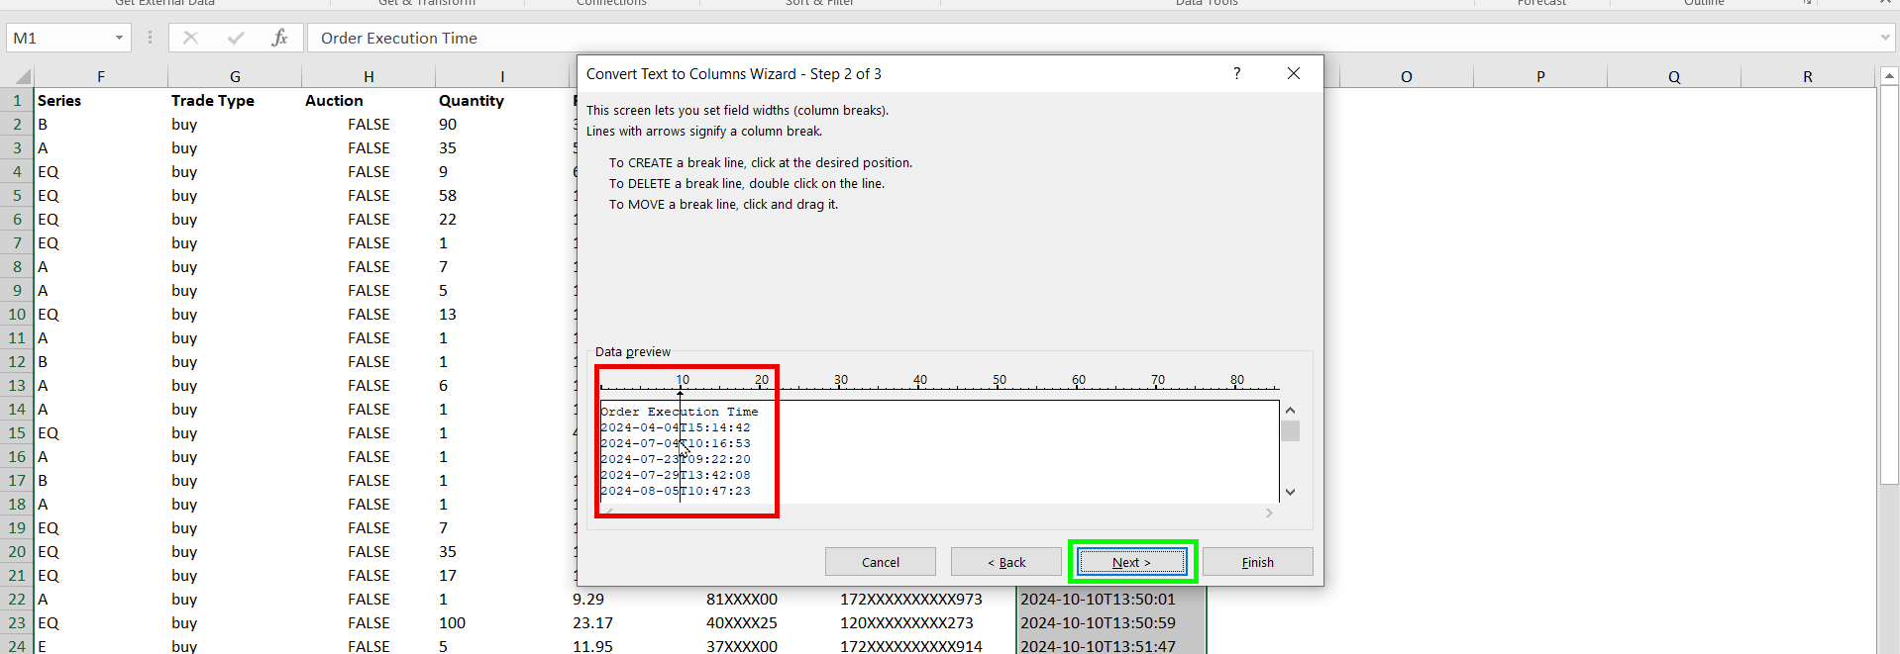Screen dimensions: 1900x654
Task: Click the Series header cell
Action: pos(101,100)
